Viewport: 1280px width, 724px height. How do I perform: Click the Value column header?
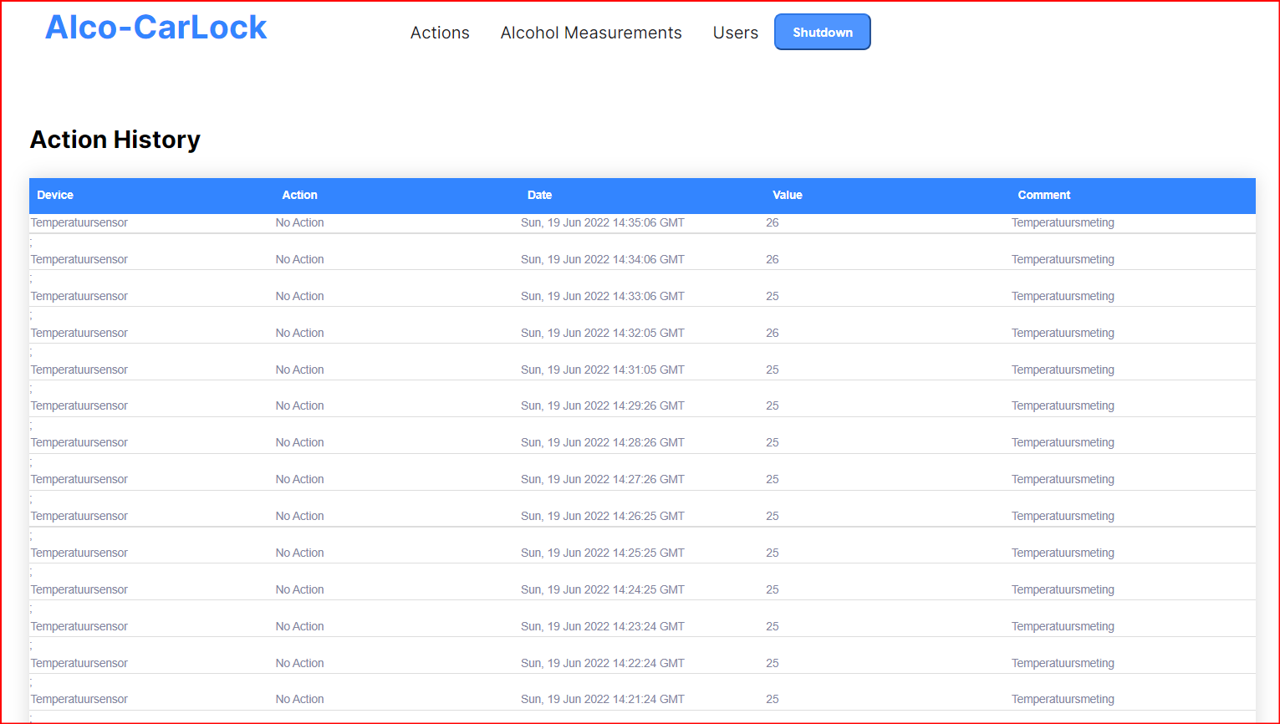(x=787, y=195)
